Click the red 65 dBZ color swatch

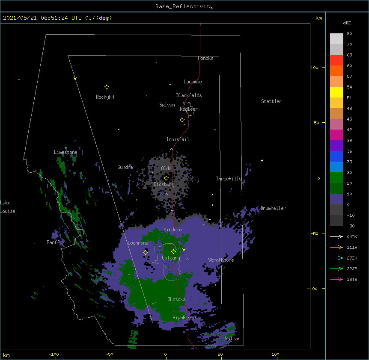pyautogui.click(x=336, y=60)
